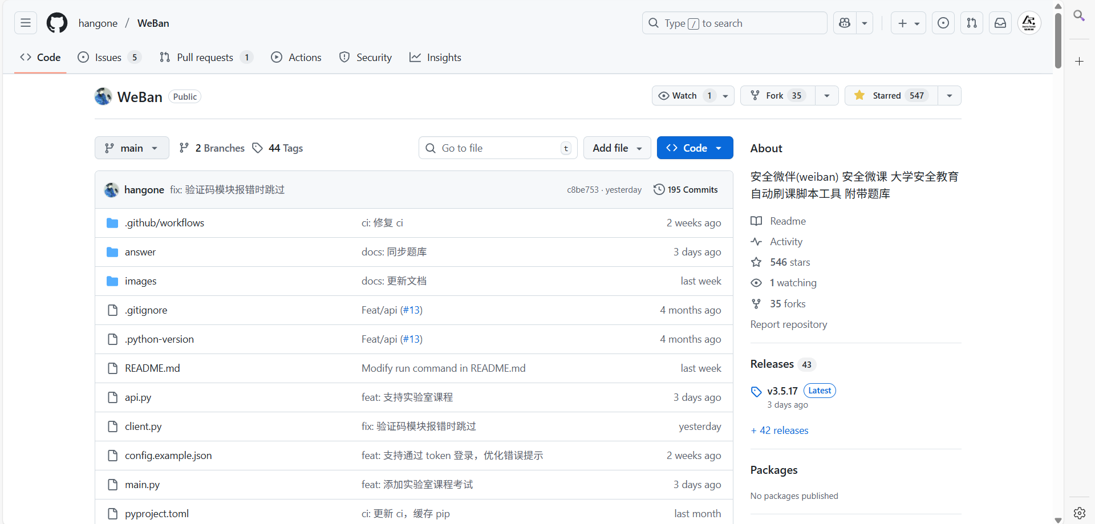Click the GitHub logo home icon
Viewport: 1095px width, 524px height.
[x=57, y=23]
